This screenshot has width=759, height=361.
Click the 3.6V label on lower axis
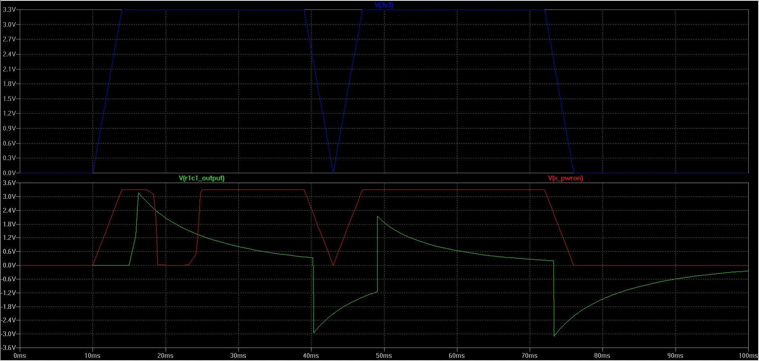(9, 183)
